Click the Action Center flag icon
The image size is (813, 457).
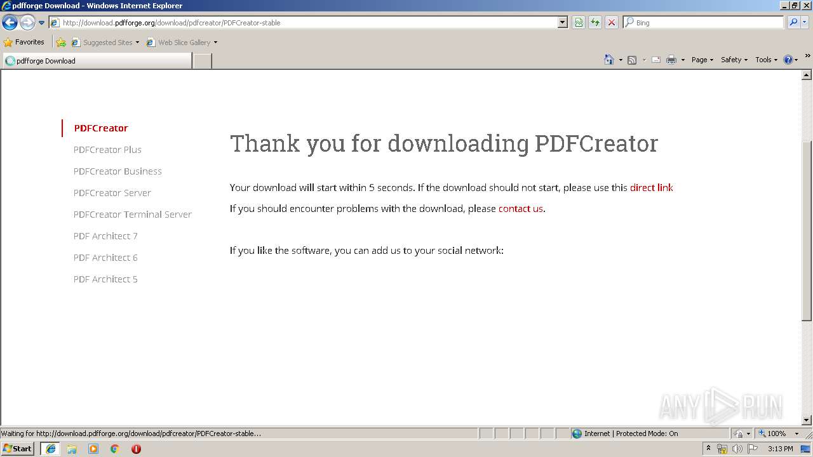point(753,449)
